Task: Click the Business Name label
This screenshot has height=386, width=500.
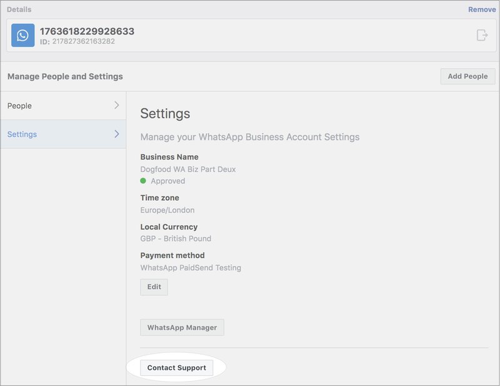Action: (169, 157)
